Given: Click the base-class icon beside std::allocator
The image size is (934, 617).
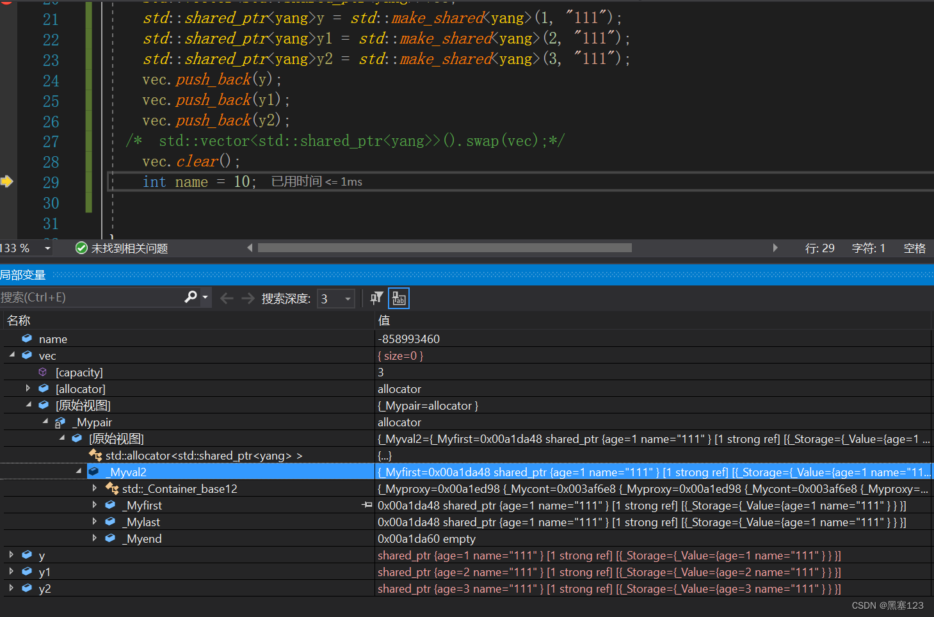Looking at the screenshot, I should (95, 455).
